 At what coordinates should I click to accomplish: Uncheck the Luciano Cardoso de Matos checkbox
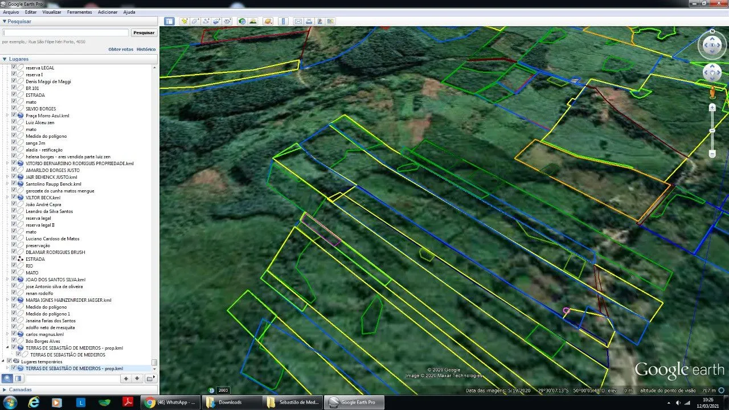[x=14, y=239]
